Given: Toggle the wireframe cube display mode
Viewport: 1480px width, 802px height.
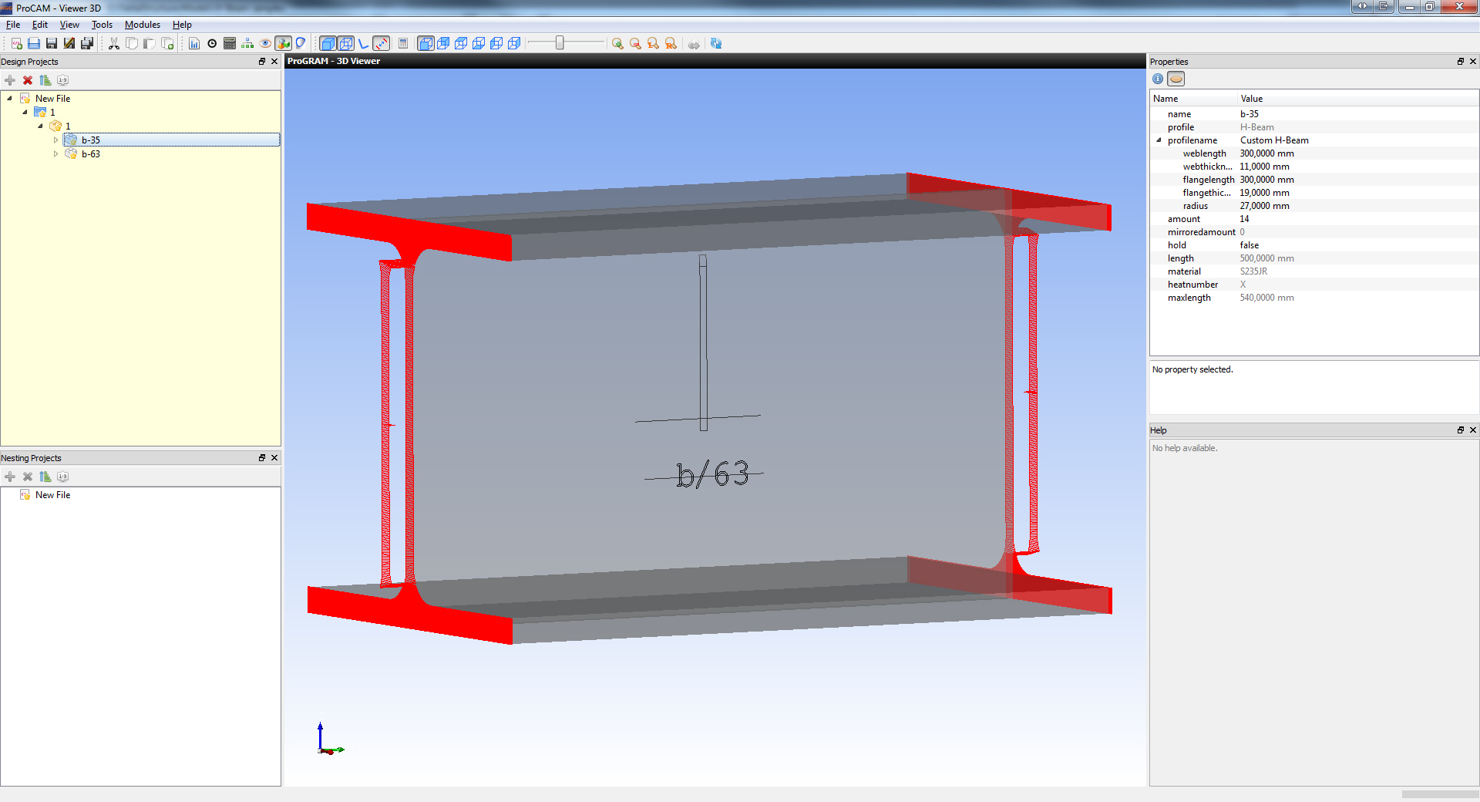Looking at the screenshot, I should click(x=346, y=44).
